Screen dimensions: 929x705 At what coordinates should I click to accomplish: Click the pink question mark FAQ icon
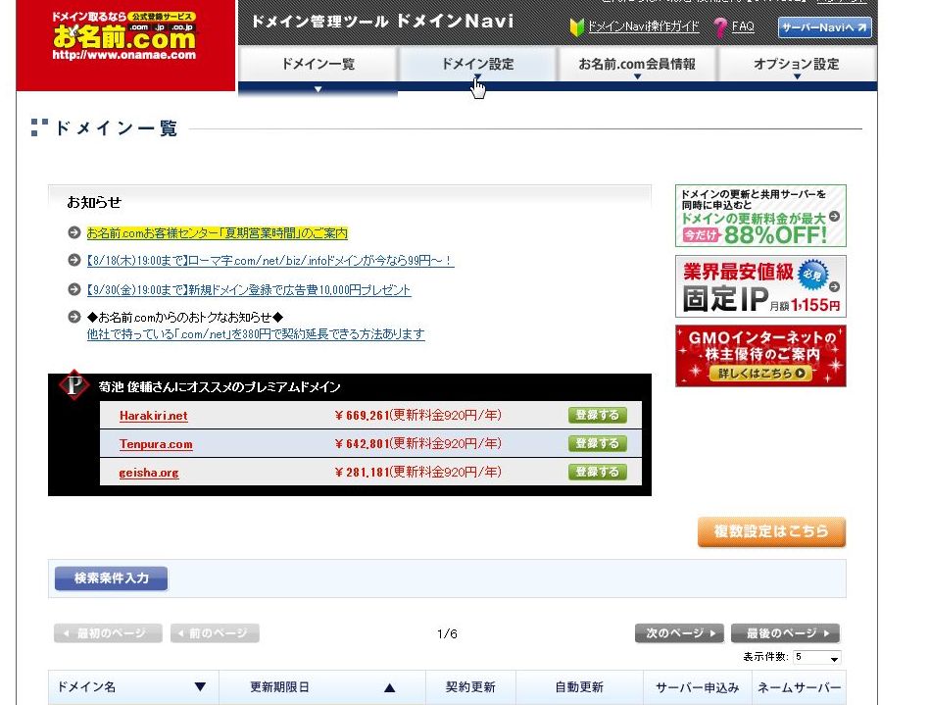point(720,27)
